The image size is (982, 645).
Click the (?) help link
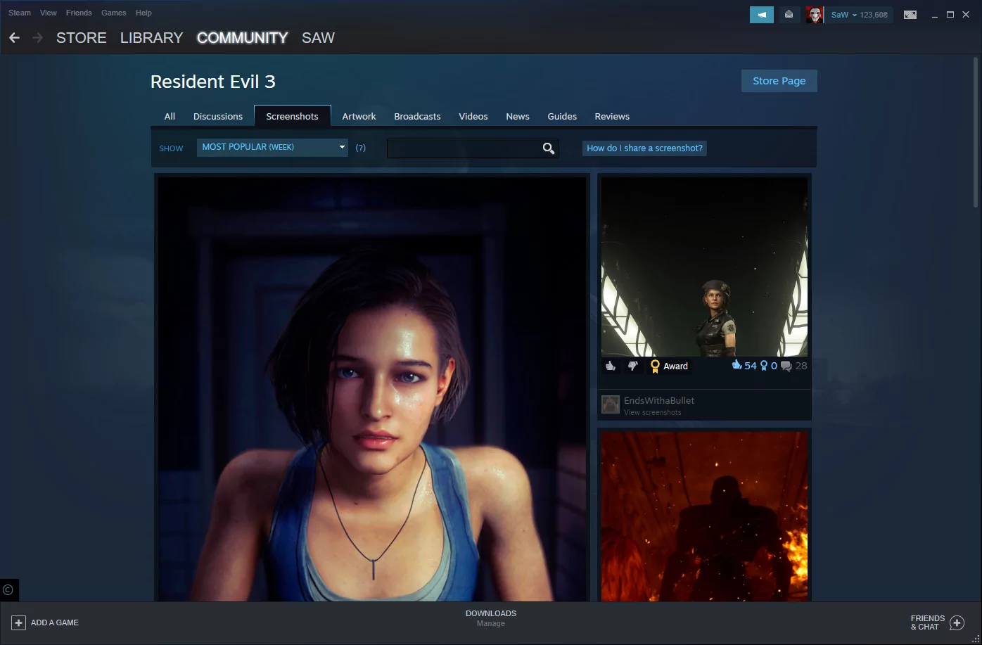360,148
